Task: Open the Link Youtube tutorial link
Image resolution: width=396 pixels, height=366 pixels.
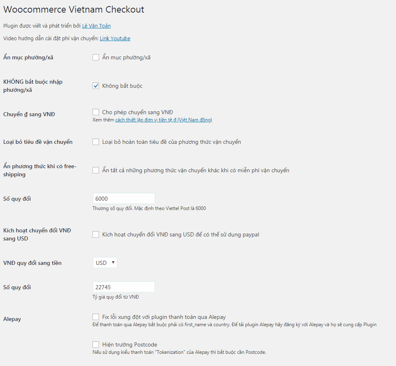Action: 115,39
